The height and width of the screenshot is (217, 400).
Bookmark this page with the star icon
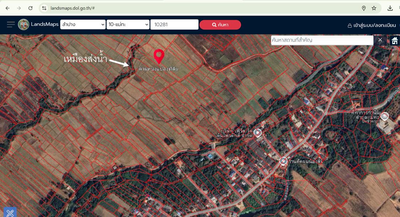(x=374, y=8)
